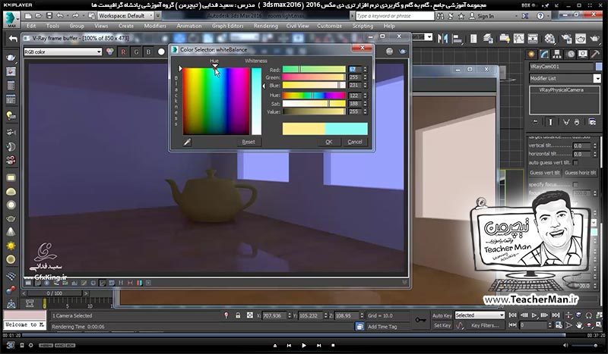Click the Reset button in Color Selector
The height and width of the screenshot is (354, 608).
coord(249,142)
